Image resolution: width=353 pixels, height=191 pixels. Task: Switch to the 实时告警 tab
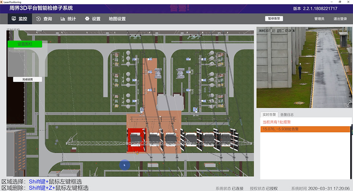pos(269,115)
